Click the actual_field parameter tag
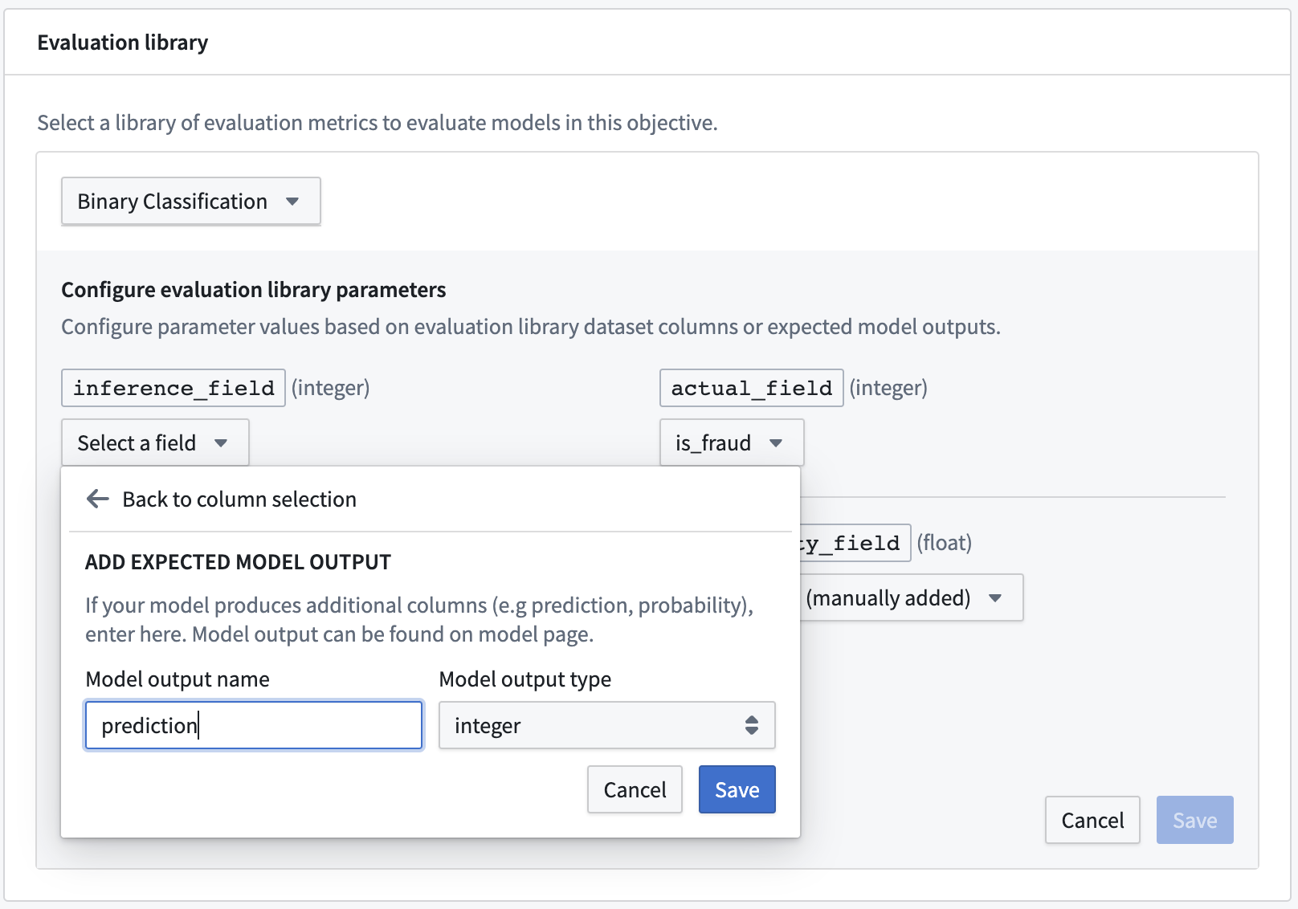Screen dimensions: 1298x909 coord(751,388)
